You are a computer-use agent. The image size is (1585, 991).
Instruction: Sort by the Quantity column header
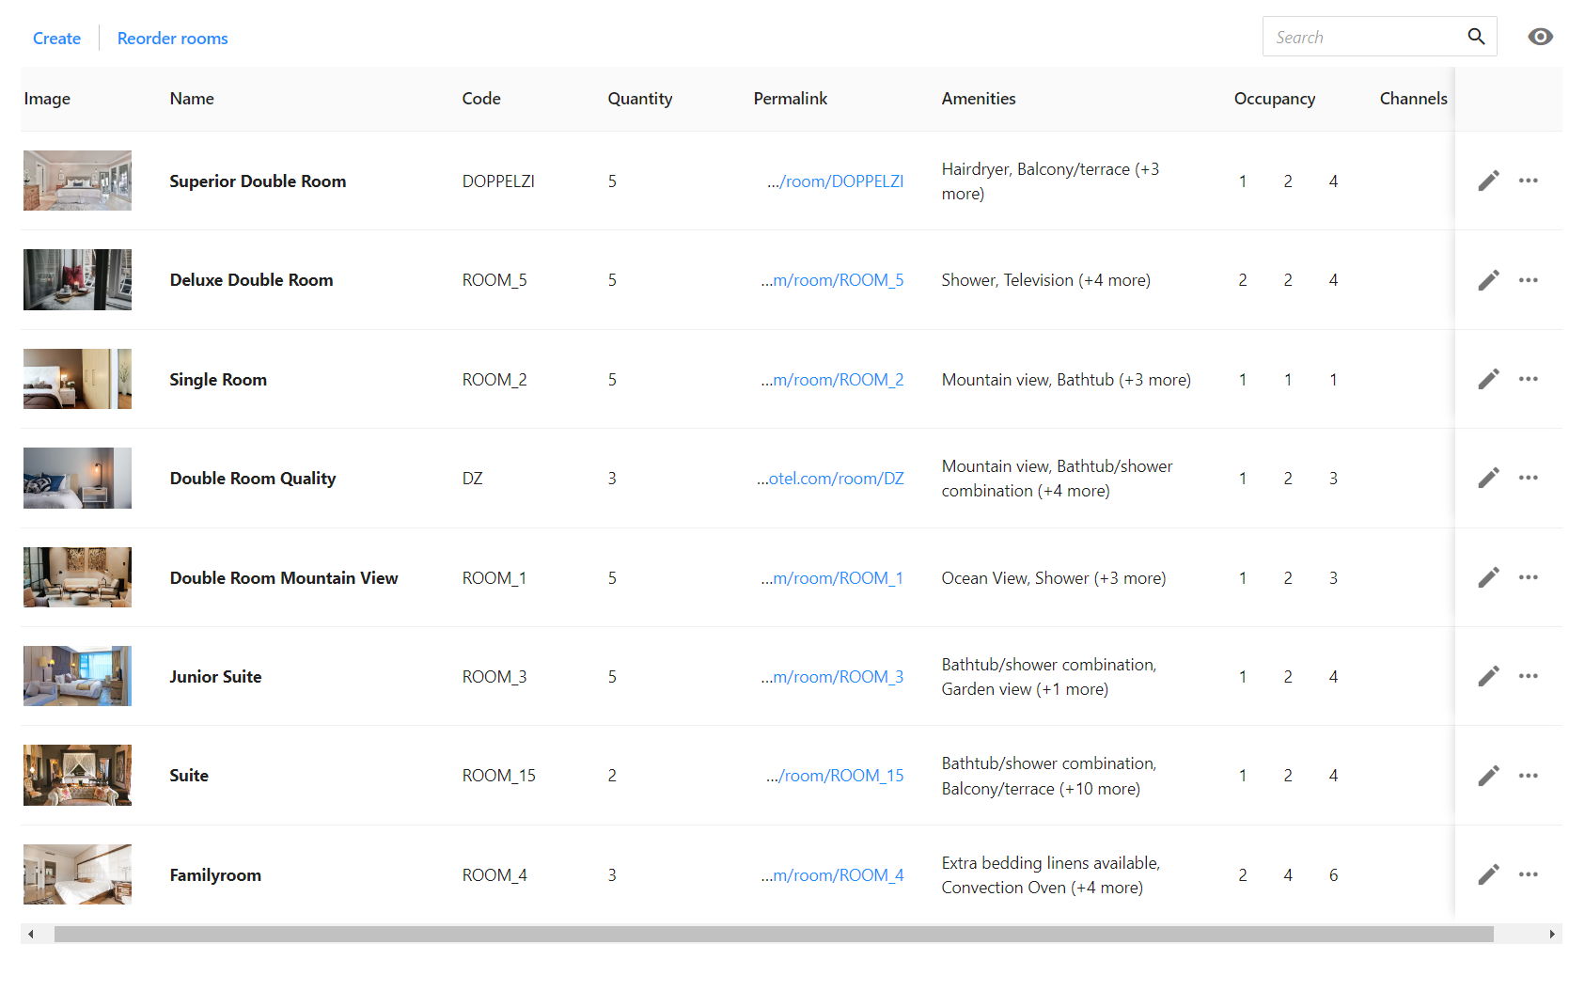point(639,99)
